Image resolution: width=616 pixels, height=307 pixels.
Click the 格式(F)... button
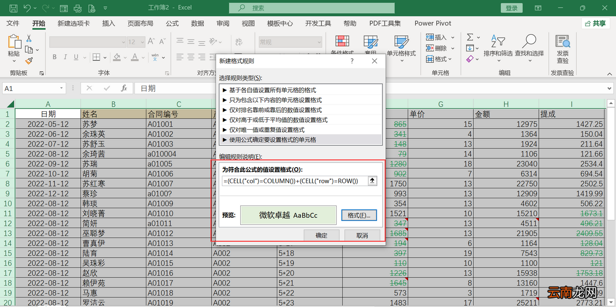(x=359, y=215)
